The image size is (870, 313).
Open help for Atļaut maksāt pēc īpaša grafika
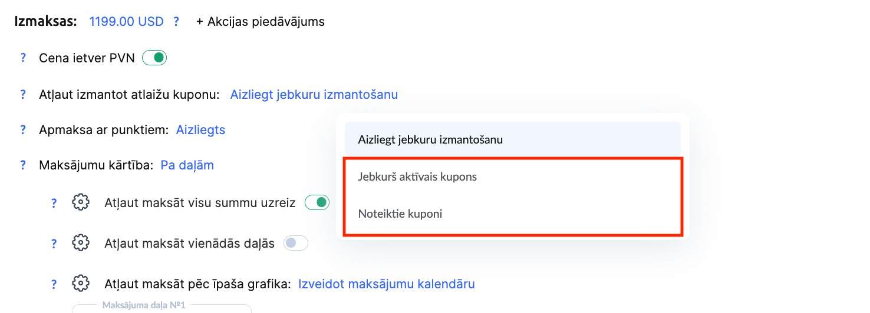click(x=54, y=284)
